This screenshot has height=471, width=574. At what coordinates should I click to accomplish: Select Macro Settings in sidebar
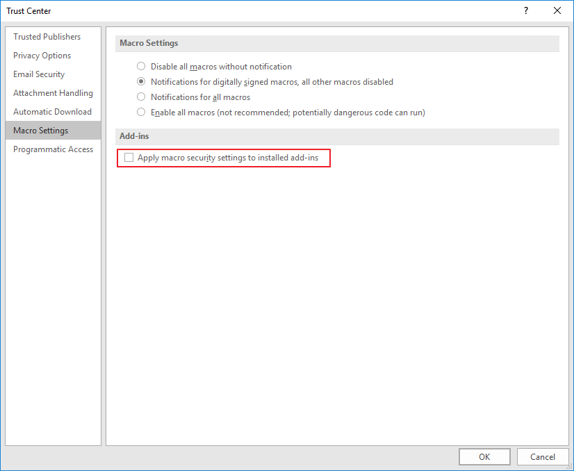[53, 131]
